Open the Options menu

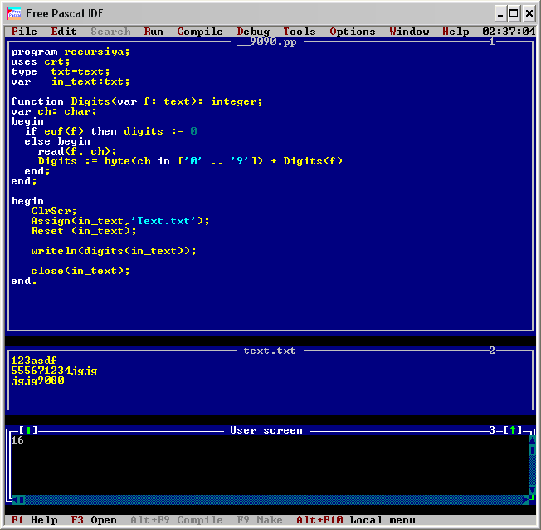(353, 32)
